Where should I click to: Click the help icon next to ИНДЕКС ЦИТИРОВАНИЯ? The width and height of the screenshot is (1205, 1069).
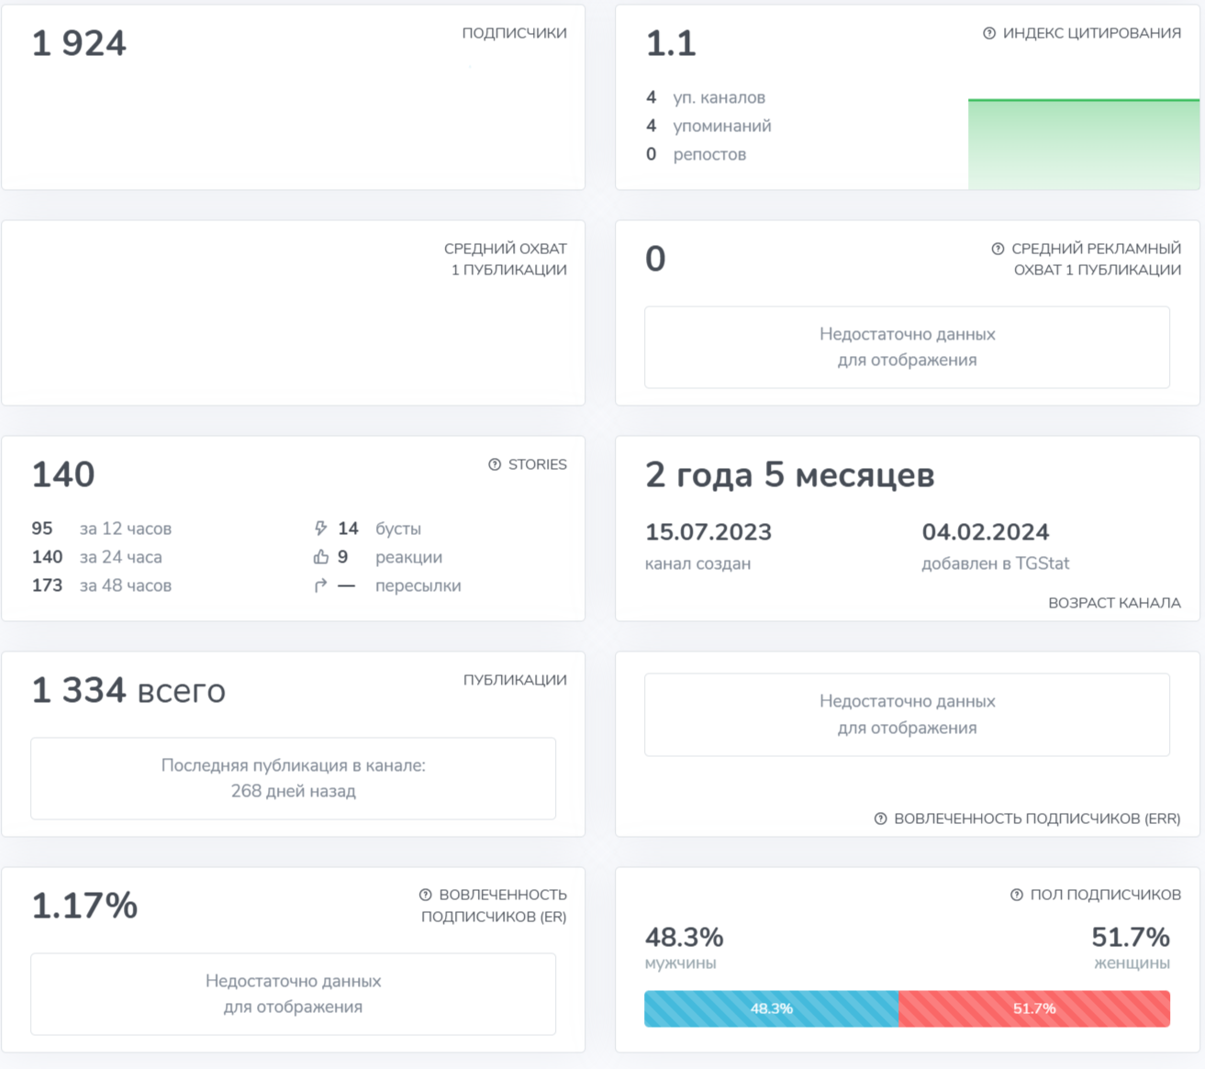click(988, 33)
